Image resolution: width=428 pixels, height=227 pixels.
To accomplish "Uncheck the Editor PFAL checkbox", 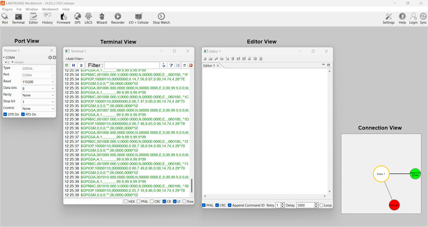I will coord(204,205).
